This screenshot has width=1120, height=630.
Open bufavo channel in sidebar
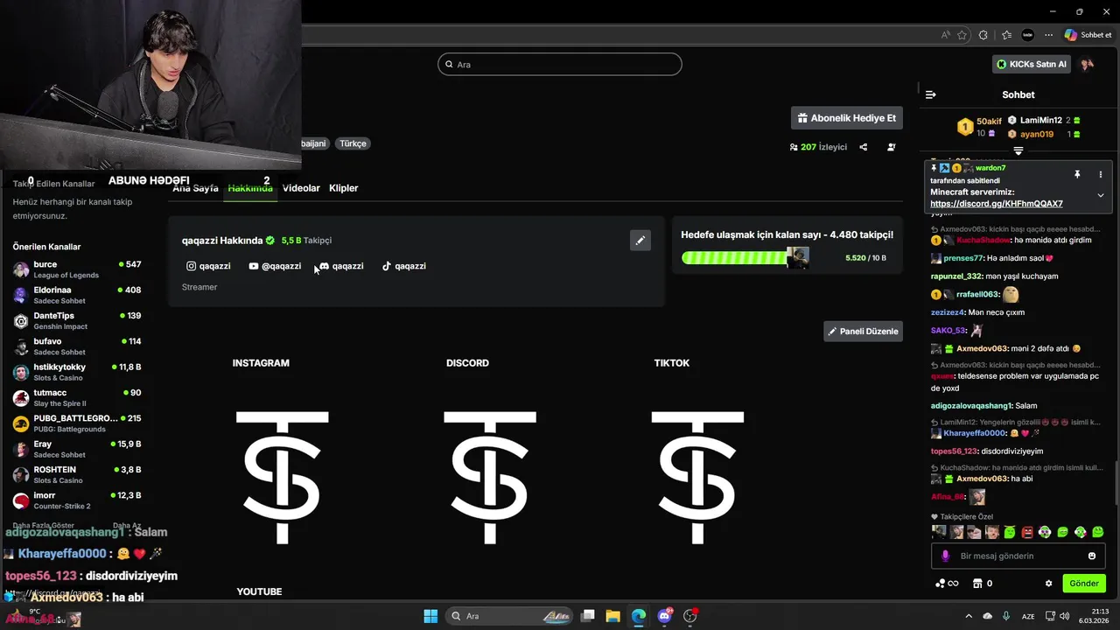77,346
